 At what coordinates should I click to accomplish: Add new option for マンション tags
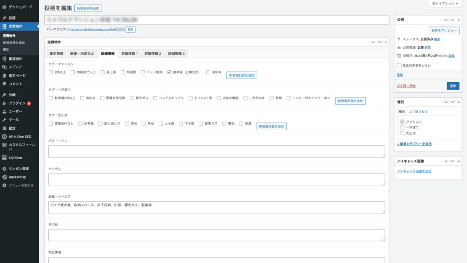click(x=242, y=75)
